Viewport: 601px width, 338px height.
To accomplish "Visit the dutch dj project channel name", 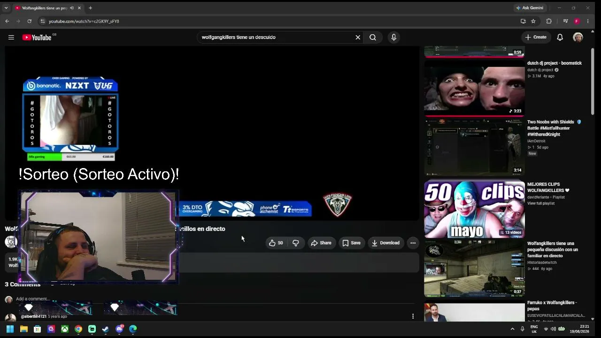I will tap(540, 70).
